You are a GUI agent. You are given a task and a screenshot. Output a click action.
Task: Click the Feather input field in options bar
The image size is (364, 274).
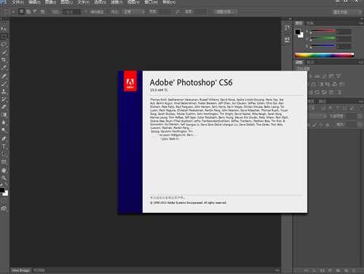point(72,12)
